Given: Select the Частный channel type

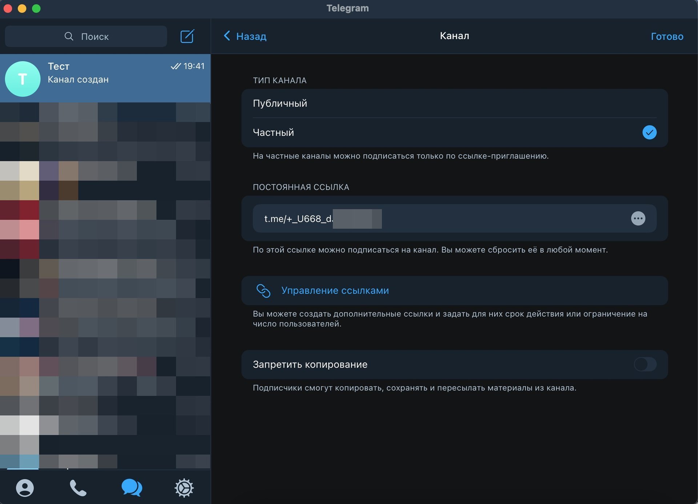Looking at the screenshot, I should (454, 132).
